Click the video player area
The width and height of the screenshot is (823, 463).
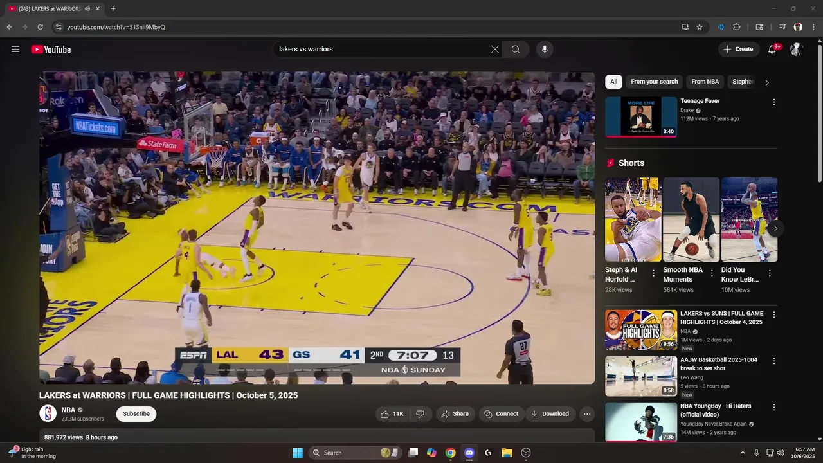point(317,228)
